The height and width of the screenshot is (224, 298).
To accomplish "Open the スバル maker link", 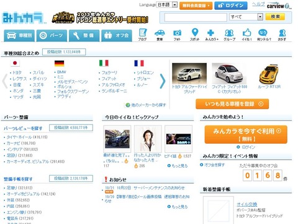I will (x=38, y=72).
